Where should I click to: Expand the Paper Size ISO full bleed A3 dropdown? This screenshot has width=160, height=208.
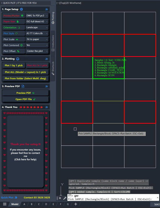[37, 21]
